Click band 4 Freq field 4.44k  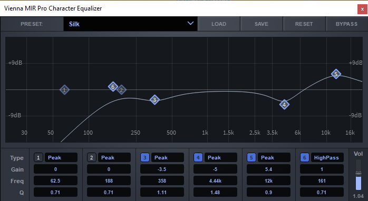point(216,180)
